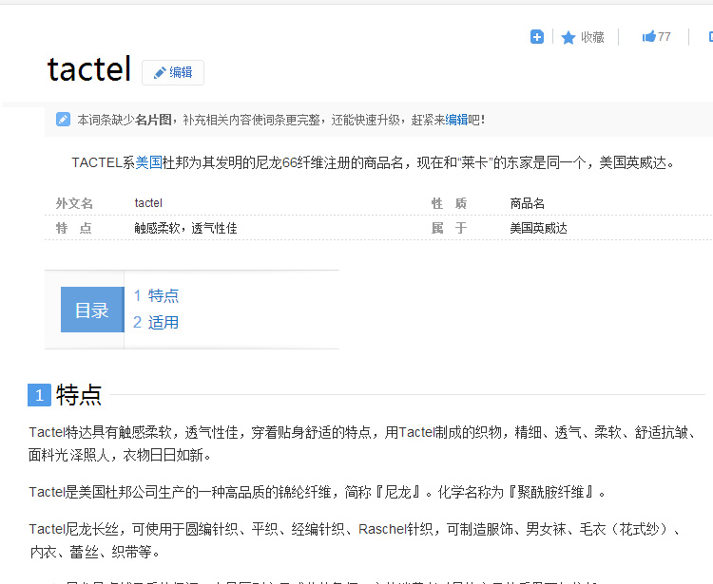Select the 美国英威达 value in 属于 row
Image resolution: width=713 pixels, height=584 pixels.
pyautogui.click(x=538, y=228)
